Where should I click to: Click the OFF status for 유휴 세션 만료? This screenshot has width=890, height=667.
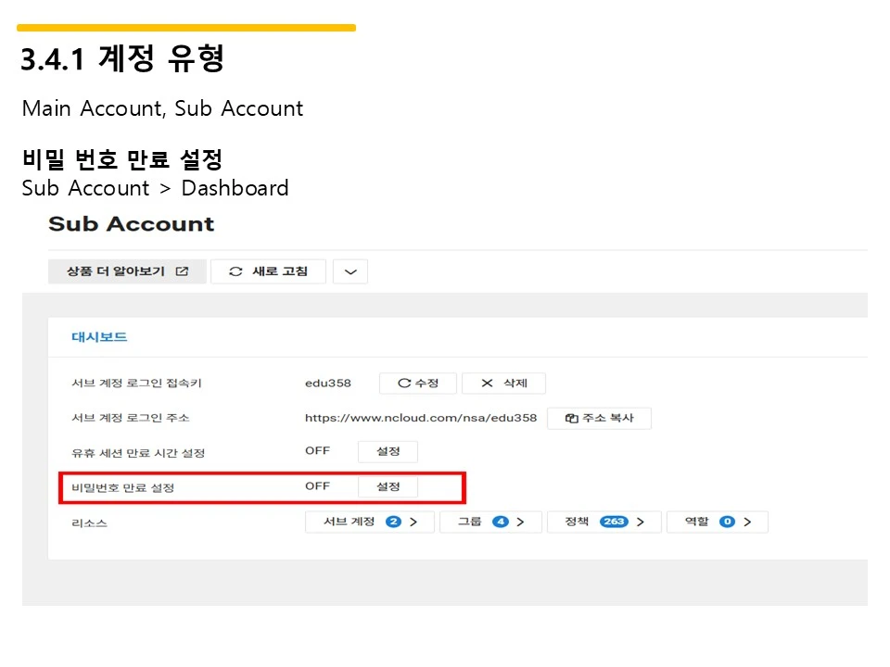point(317,451)
